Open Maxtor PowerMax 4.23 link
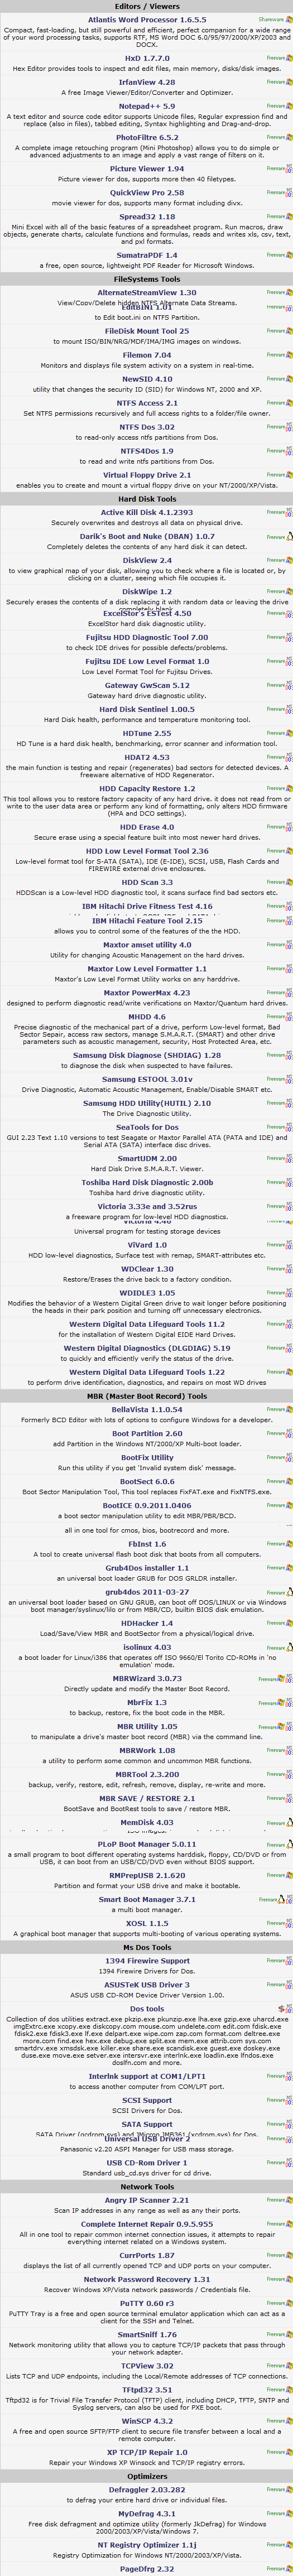The image size is (293, 2576). point(146,993)
